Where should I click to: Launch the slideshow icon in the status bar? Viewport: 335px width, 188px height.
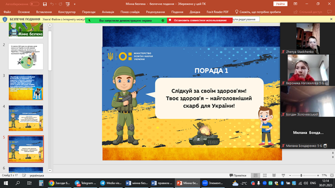point(283,176)
